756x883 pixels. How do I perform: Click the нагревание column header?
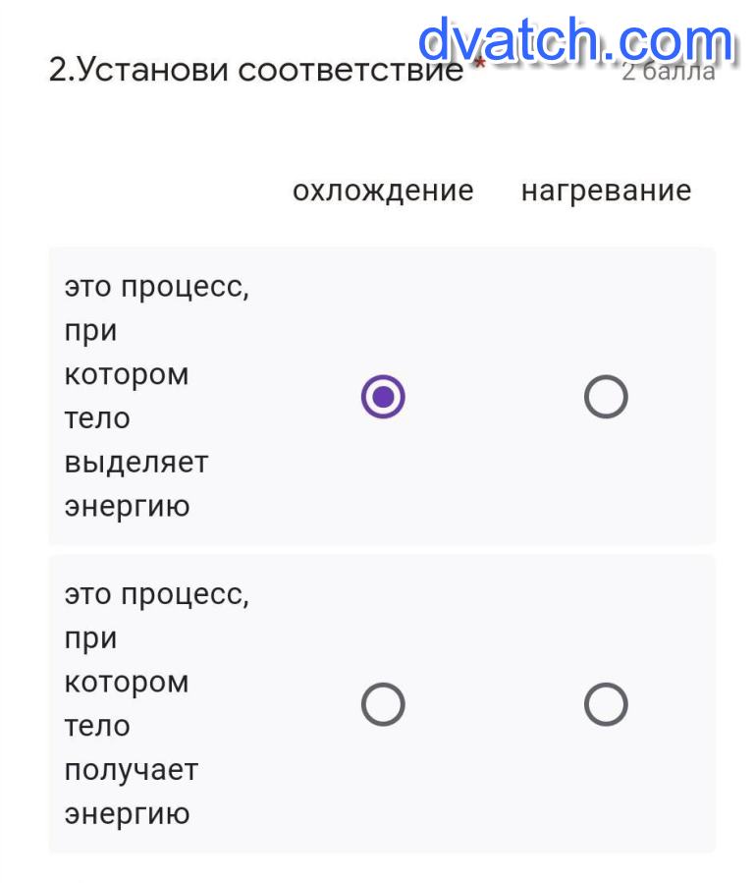(x=606, y=191)
